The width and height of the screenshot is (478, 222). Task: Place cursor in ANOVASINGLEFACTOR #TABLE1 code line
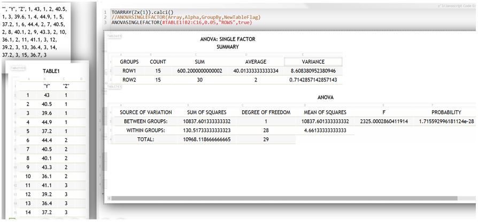coord(181,22)
